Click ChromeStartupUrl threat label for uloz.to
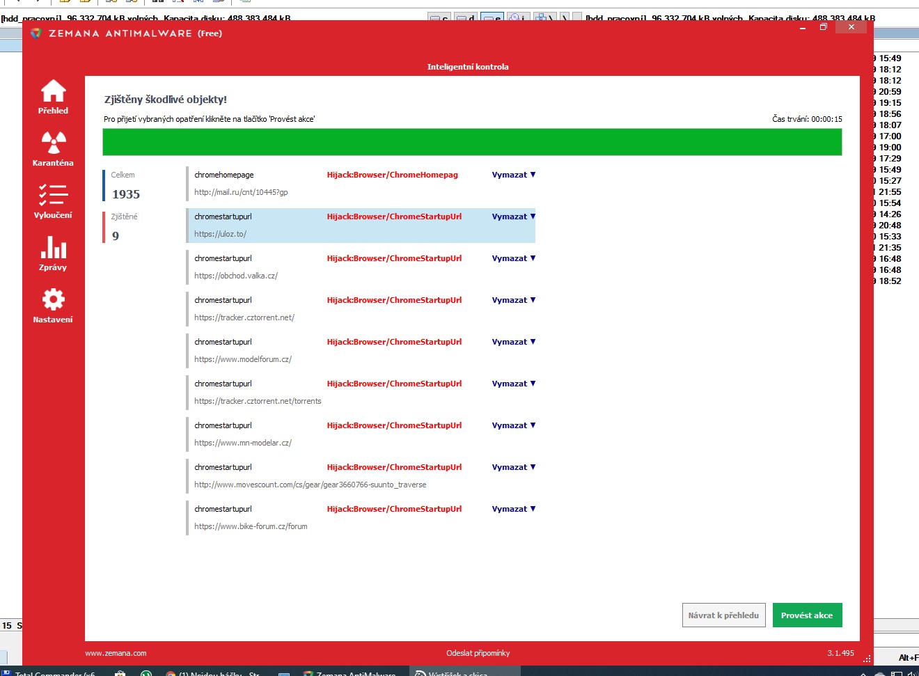The width and height of the screenshot is (919, 676). [x=394, y=217]
